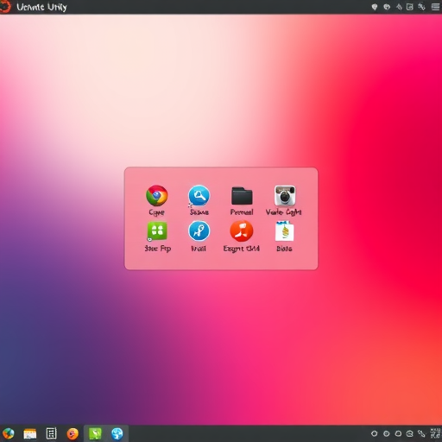Viewport: 442px width, 442px height.
Task: Click the text label under the red-orange round icon
Action: [242, 249]
